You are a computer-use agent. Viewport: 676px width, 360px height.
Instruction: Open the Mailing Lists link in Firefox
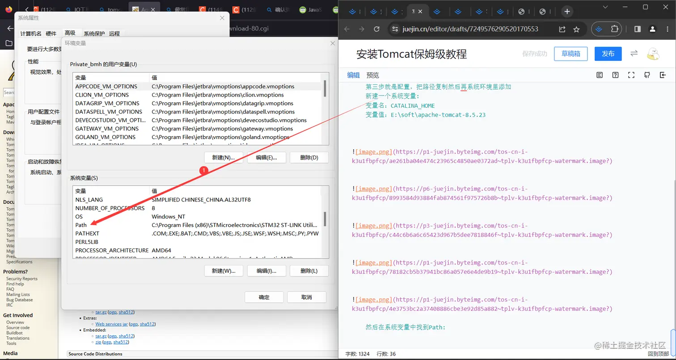click(18, 295)
